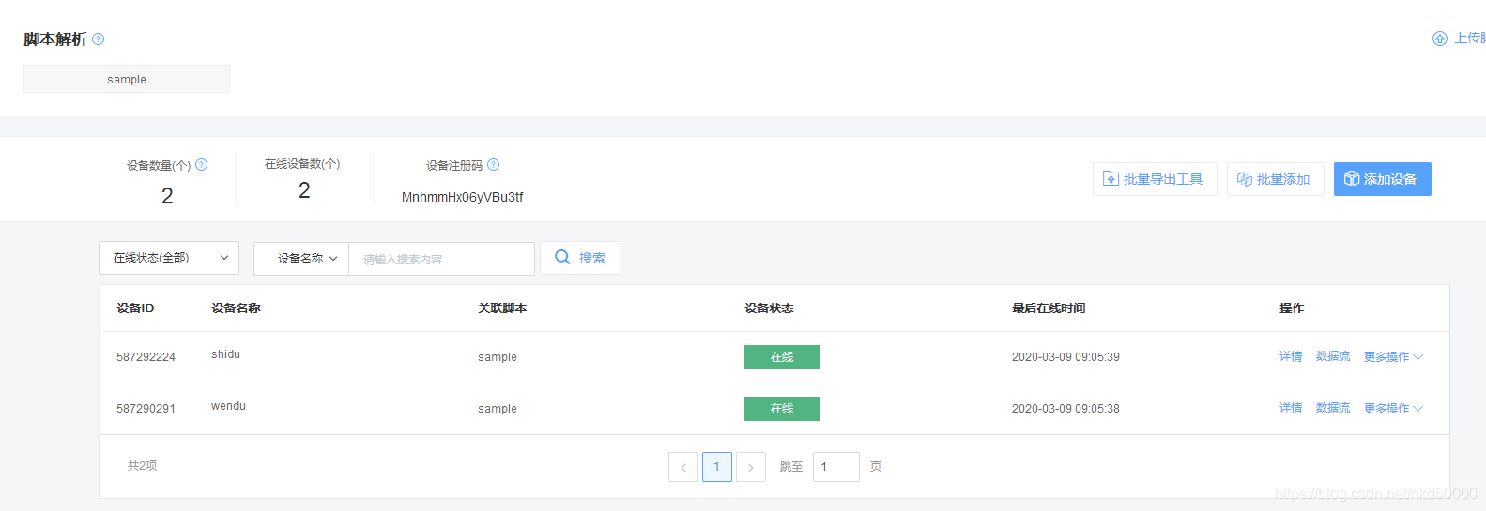Screen dimensions: 1486x511
Task: Click the 跳至 page number input
Action: (836, 467)
